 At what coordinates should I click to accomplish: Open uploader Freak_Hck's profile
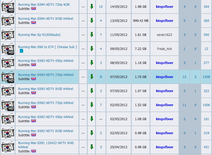pyautogui.click(x=164, y=49)
